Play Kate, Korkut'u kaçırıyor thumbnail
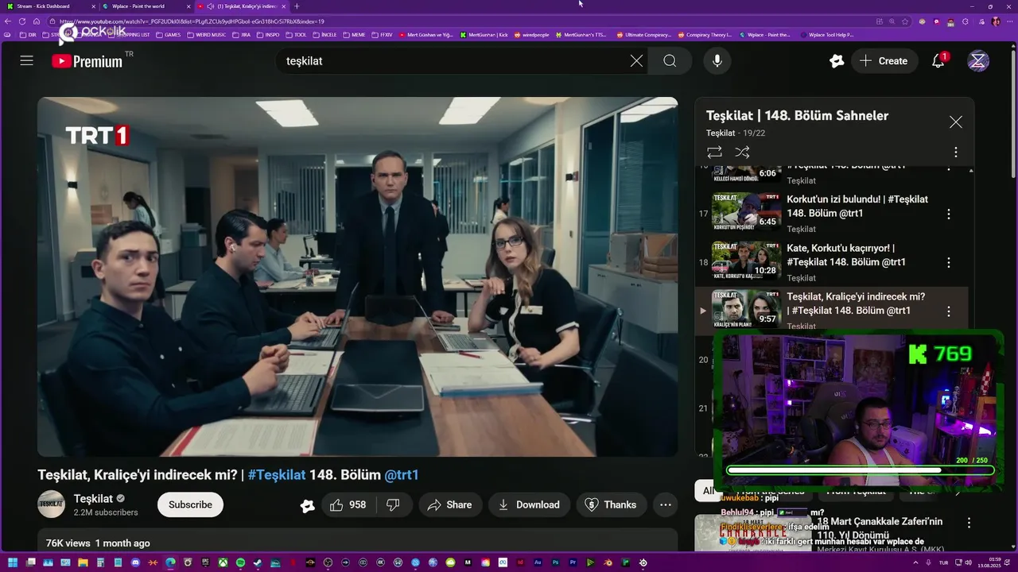This screenshot has height=572, width=1018. 746,260
